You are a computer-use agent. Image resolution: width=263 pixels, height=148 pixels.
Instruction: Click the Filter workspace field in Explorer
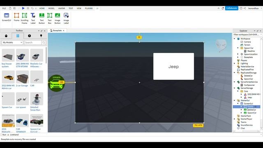point(247,35)
